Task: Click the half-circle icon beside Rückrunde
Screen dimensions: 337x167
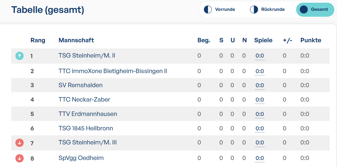Action: tap(254, 9)
